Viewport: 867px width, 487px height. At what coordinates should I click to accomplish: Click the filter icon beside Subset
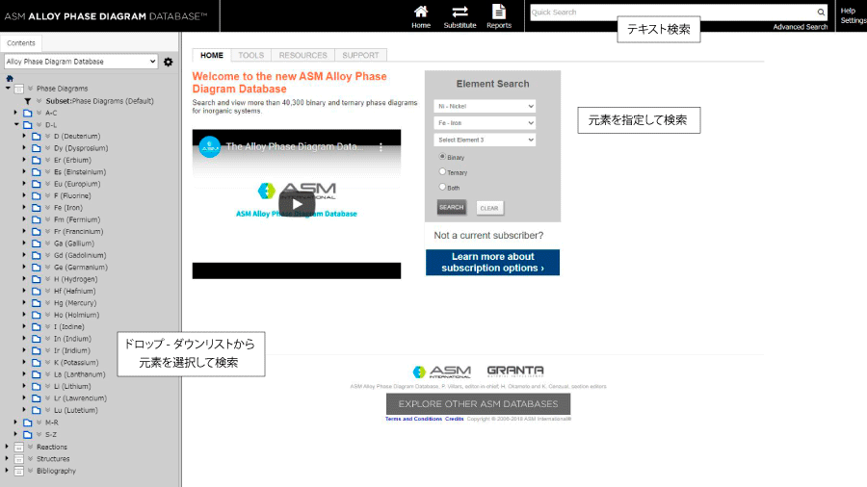click(x=28, y=101)
